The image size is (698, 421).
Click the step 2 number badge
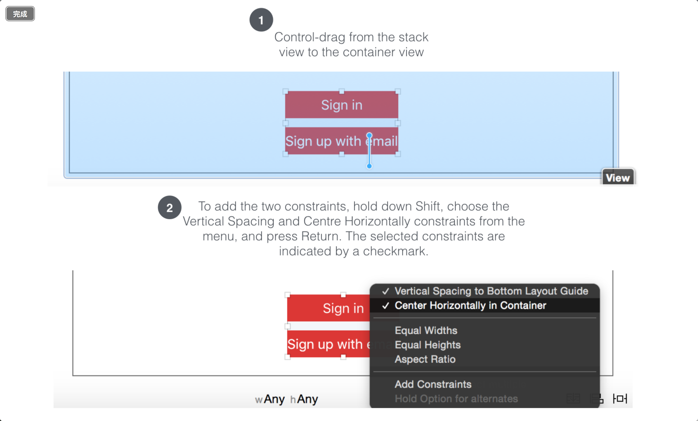169,208
